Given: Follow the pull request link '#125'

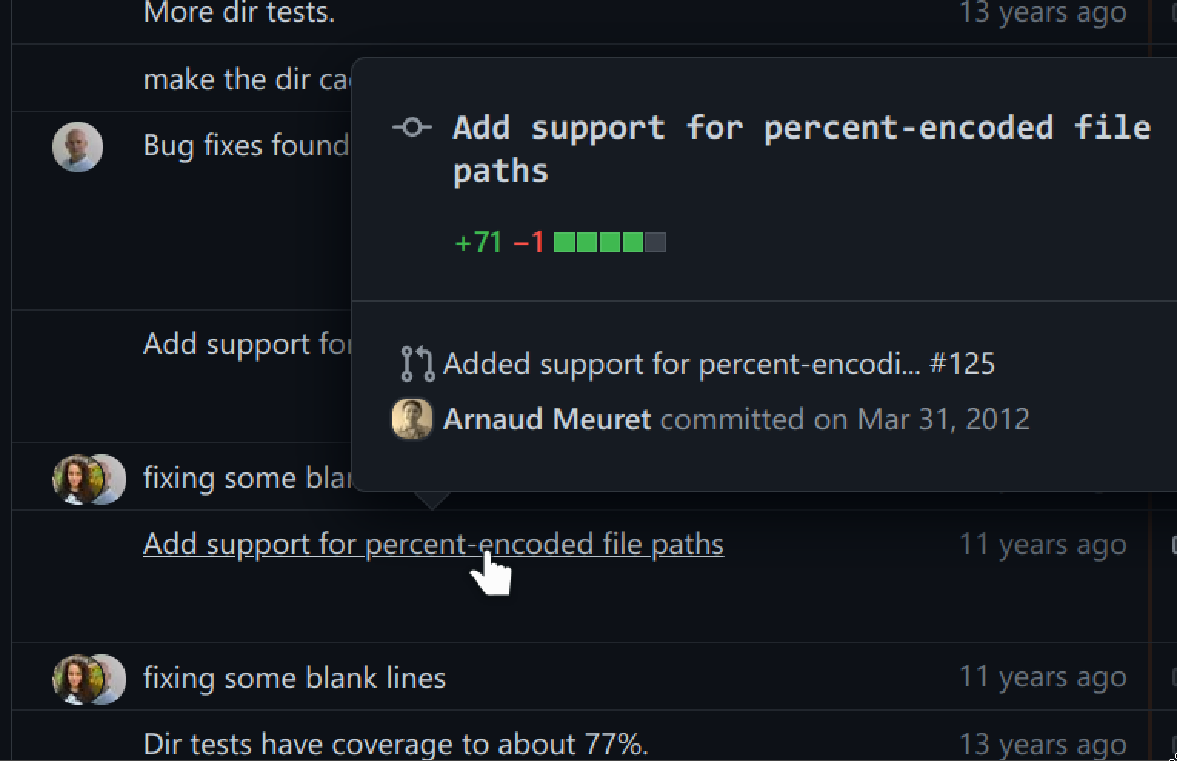Looking at the screenshot, I should coord(966,364).
